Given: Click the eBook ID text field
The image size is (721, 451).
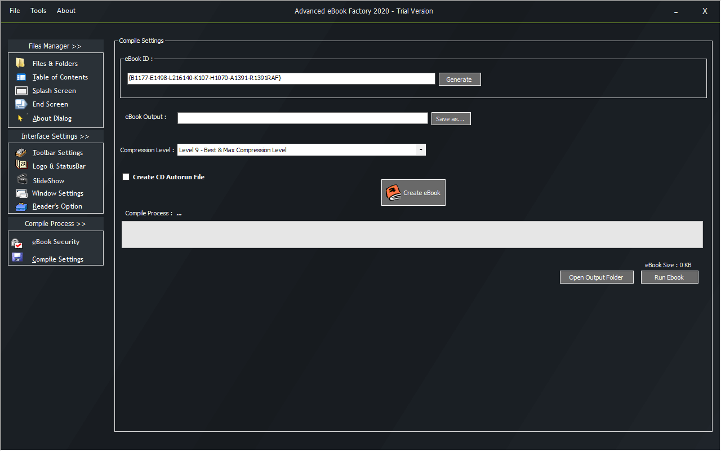Looking at the screenshot, I should pyautogui.click(x=281, y=78).
